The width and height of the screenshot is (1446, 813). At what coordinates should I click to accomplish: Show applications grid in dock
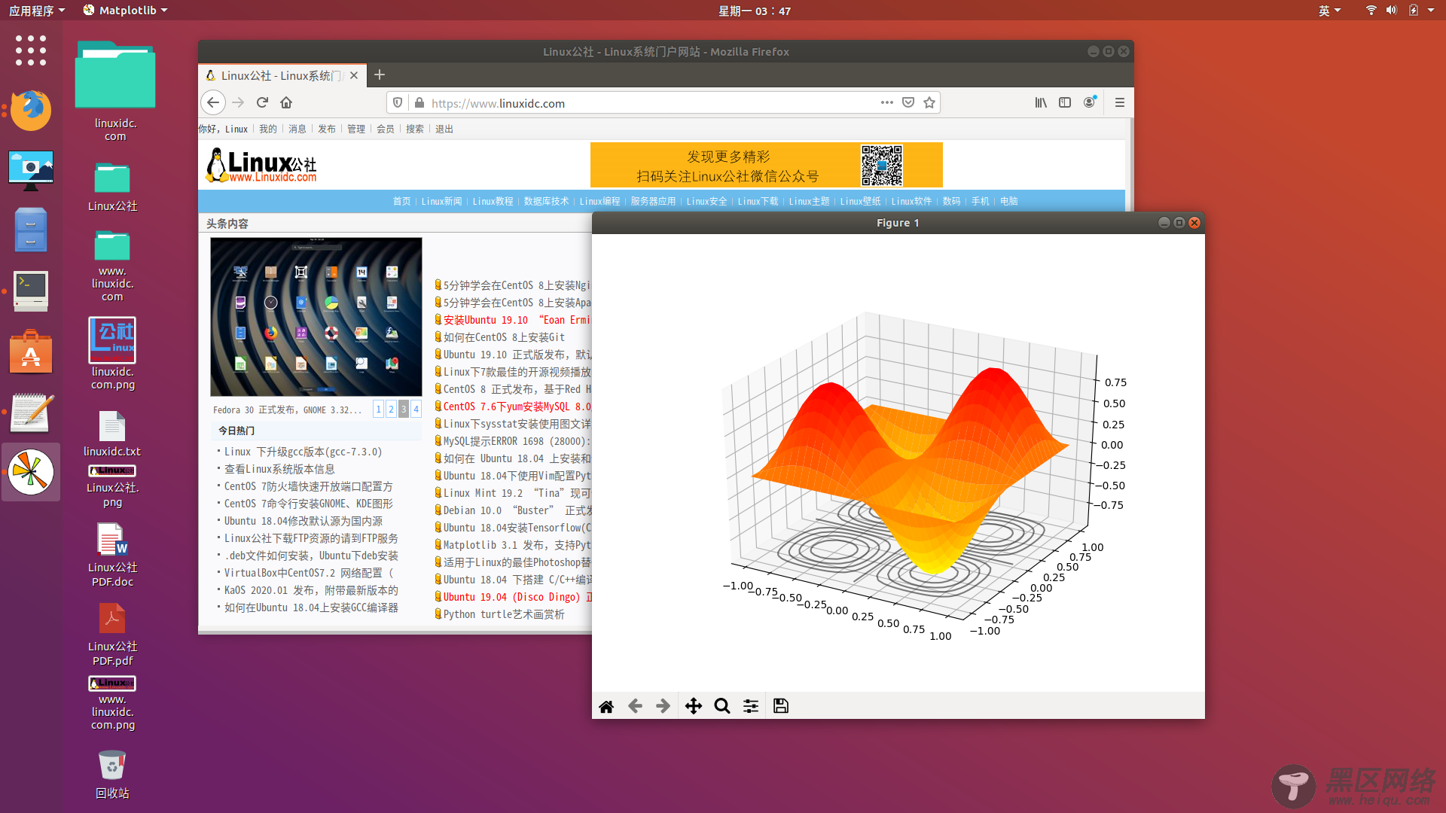[31, 50]
